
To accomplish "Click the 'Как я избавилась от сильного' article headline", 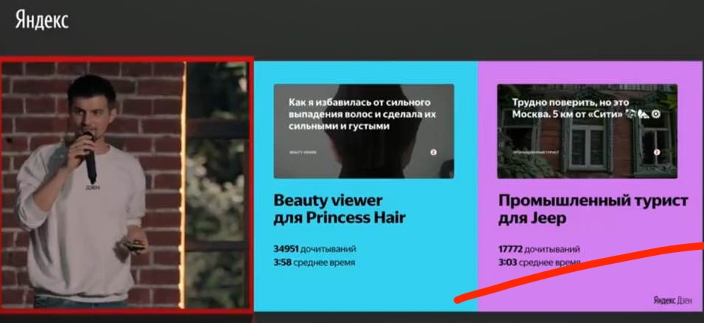I will [x=362, y=115].
